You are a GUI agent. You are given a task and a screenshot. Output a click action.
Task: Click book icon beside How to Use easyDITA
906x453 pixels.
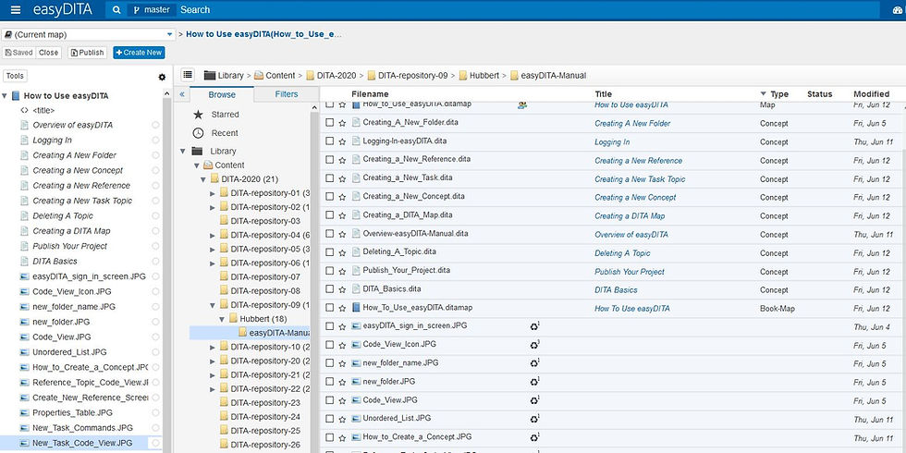pos(16,96)
